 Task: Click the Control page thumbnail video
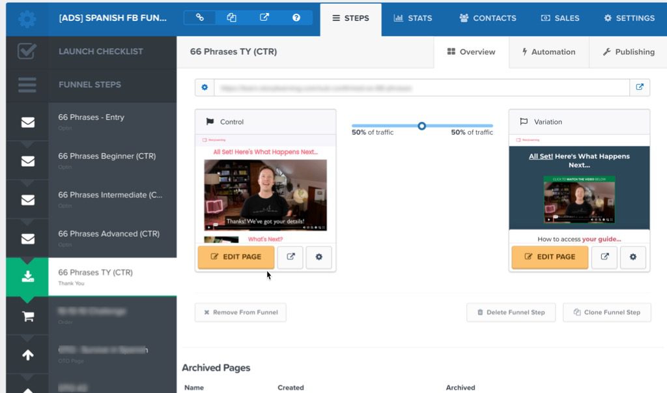[266, 195]
